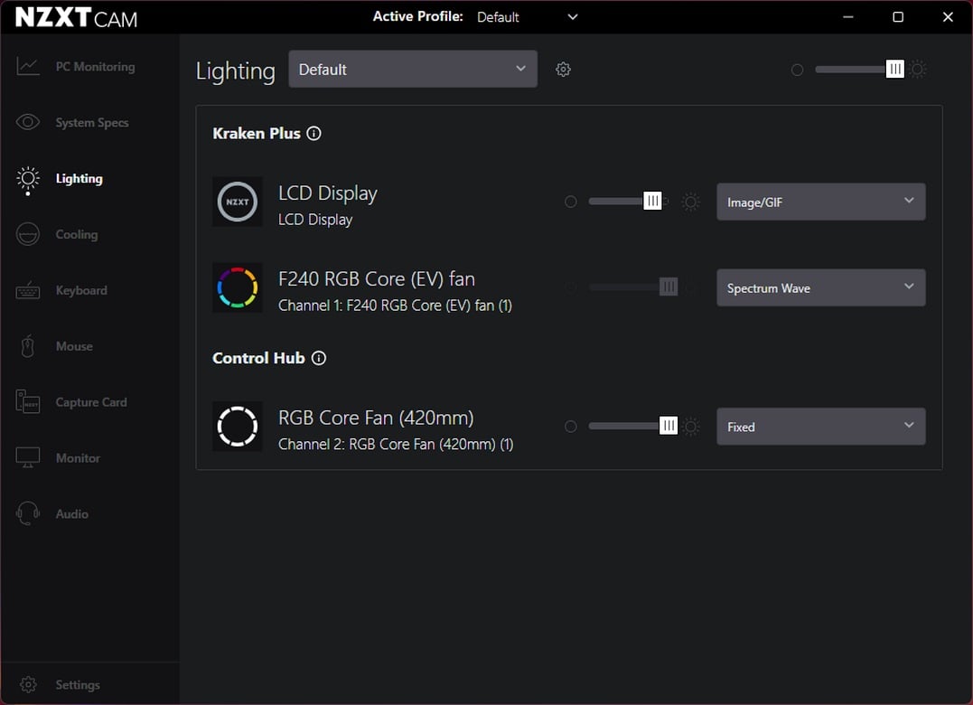
Task: Click the Lighting sun icon in sidebar
Action: (x=28, y=179)
